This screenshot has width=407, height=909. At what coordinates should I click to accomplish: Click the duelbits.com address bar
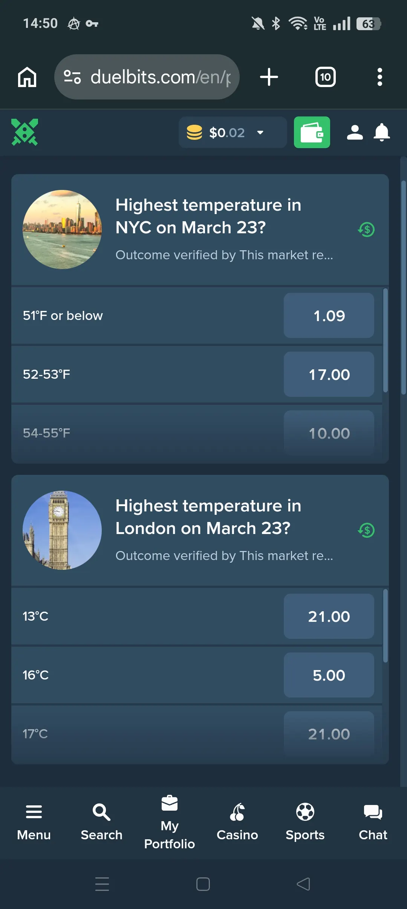click(x=160, y=77)
